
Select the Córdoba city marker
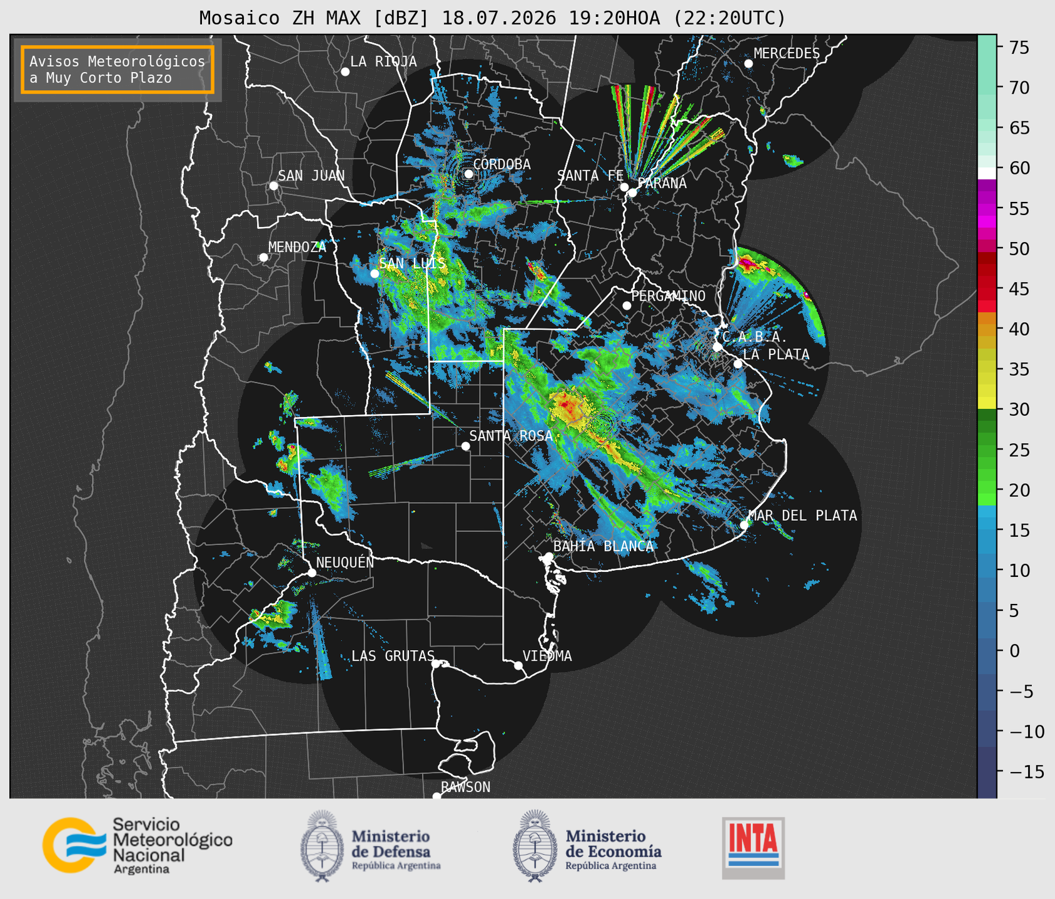point(468,174)
